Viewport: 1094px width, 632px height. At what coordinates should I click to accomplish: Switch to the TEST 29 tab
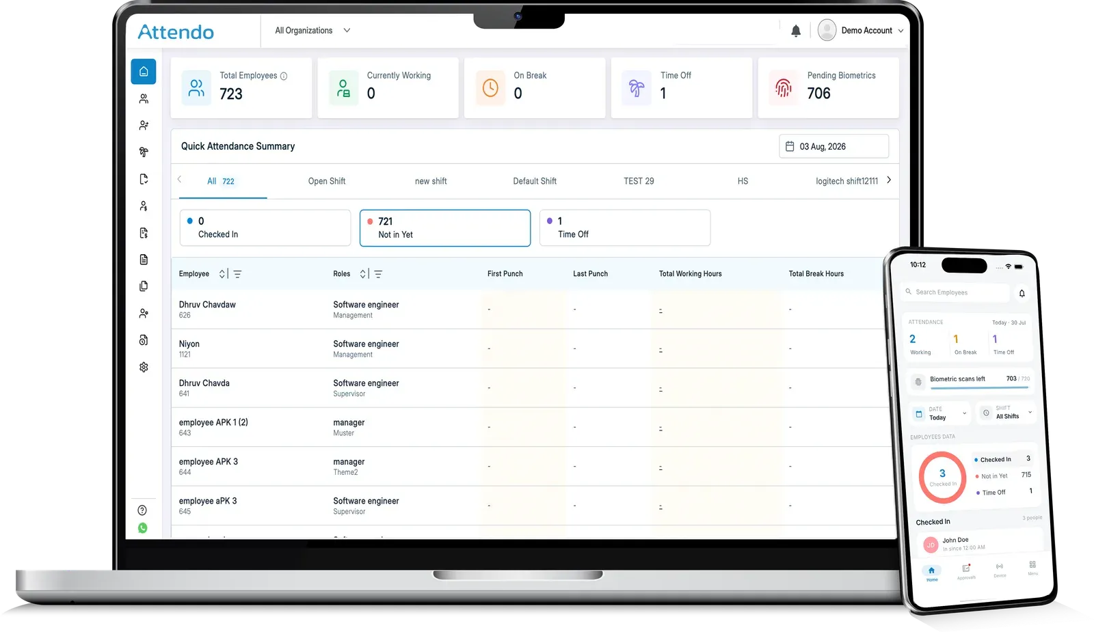(x=639, y=182)
